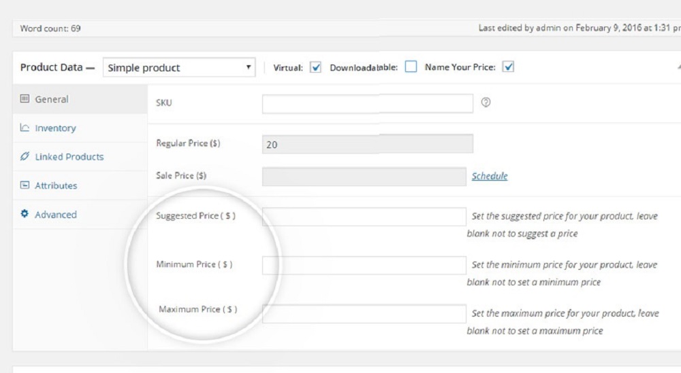Click the Sale Price input field

coord(364,177)
